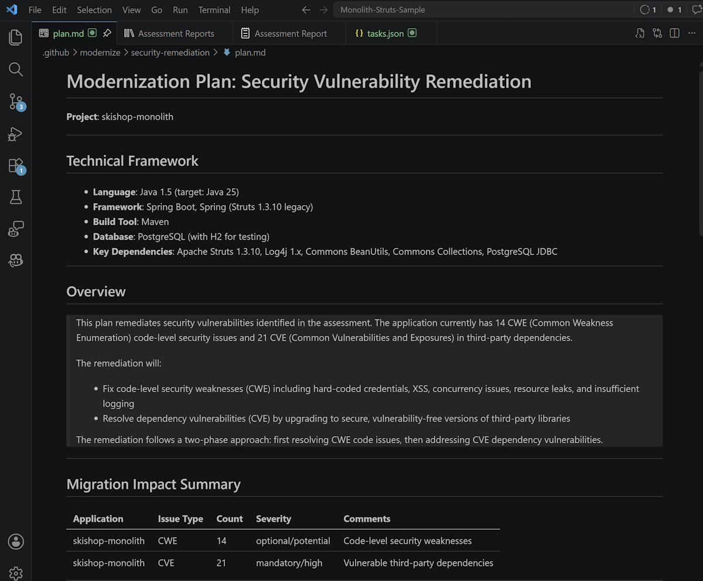The height and width of the screenshot is (581, 703).
Task: Click the 'Database: PostgreSQL' bullet
Action: pyautogui.click(x=181, y=237)
